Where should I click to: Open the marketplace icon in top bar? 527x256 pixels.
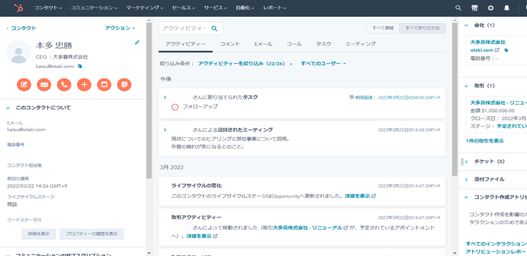point(475,8)
